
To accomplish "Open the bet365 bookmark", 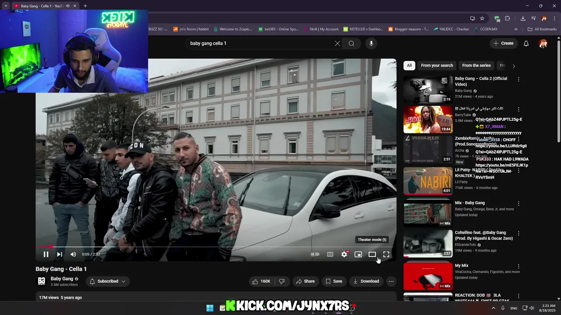I will pos(278,29).
